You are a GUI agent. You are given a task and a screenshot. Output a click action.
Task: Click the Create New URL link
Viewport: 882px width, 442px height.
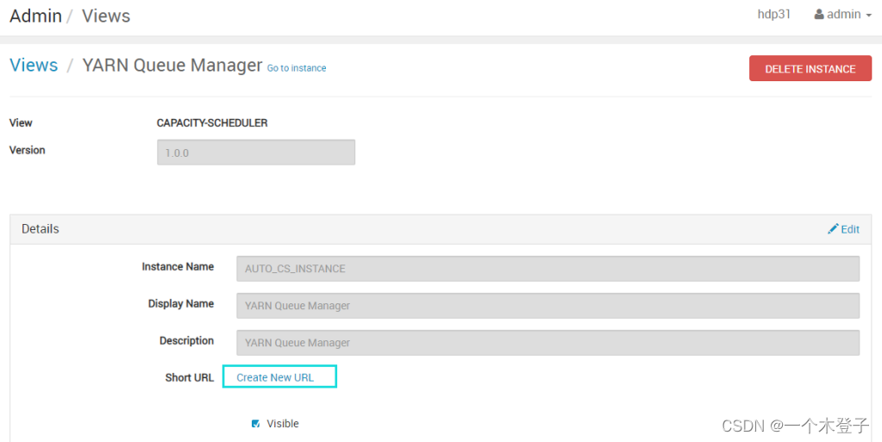tap(275, 377)
